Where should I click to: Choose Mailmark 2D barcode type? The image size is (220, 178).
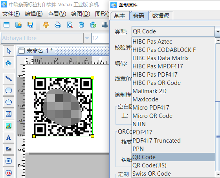(x=173, y=91)
